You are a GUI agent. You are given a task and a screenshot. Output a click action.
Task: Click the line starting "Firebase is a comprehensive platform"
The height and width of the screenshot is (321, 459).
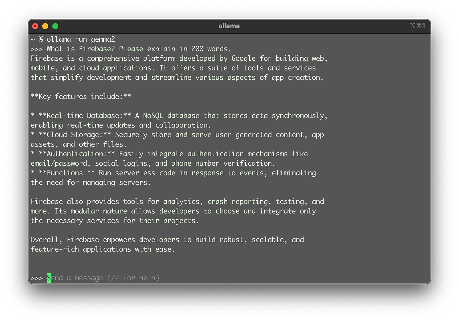(179, 58)
